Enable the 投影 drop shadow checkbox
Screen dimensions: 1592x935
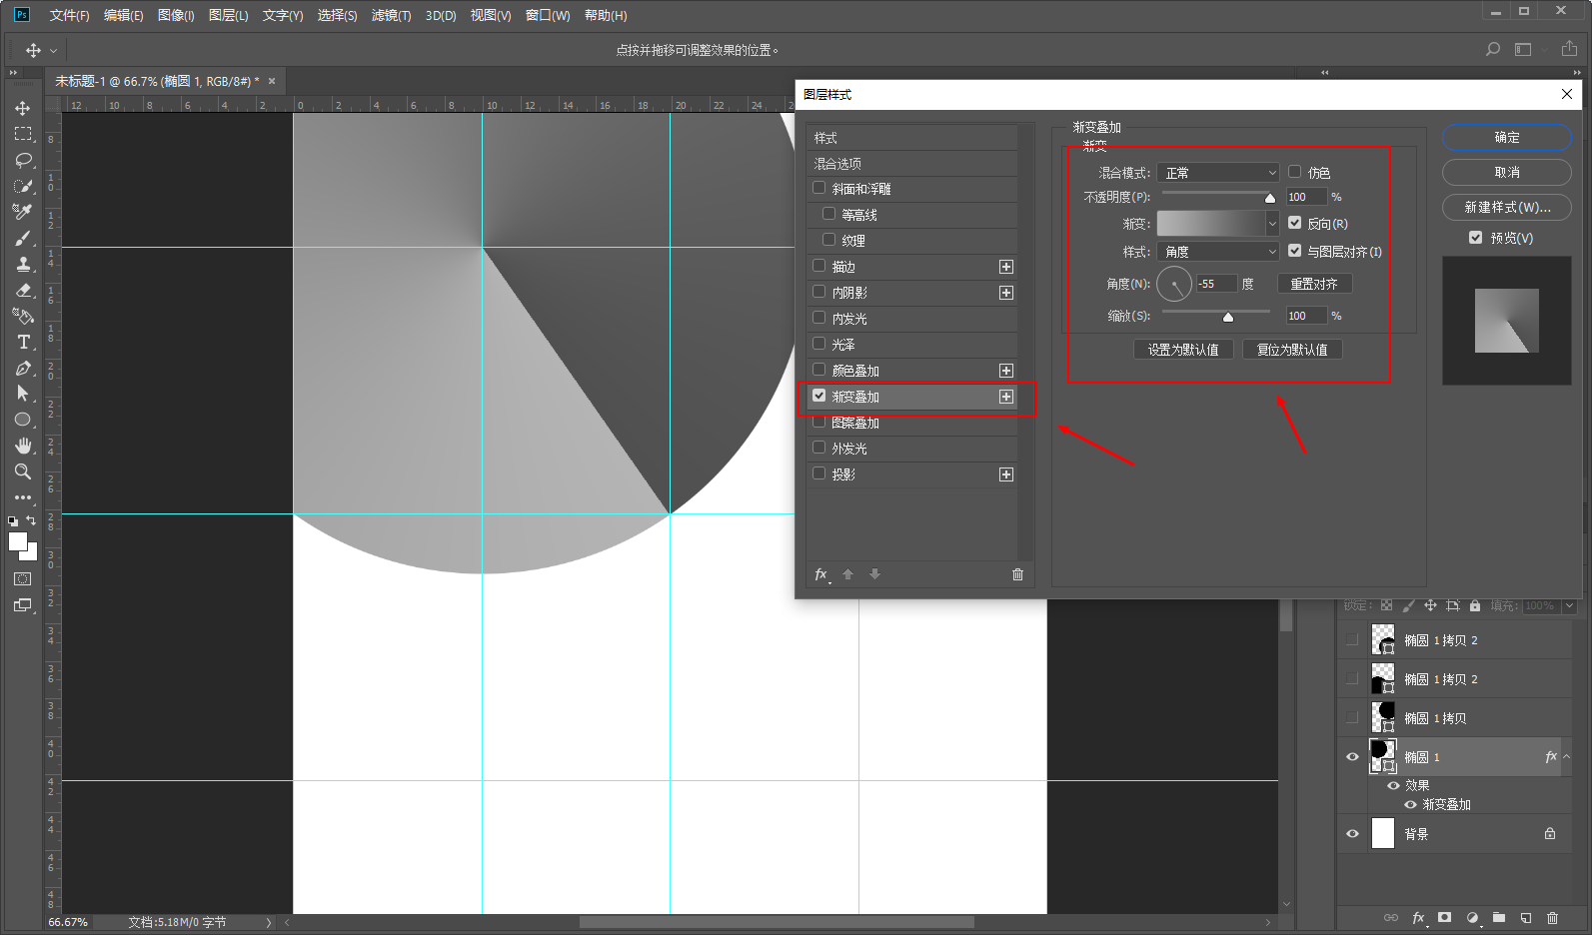tap(819, 473)
